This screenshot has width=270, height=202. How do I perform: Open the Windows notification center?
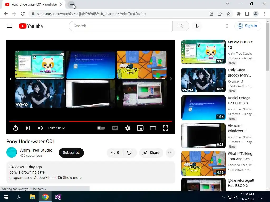261,197
